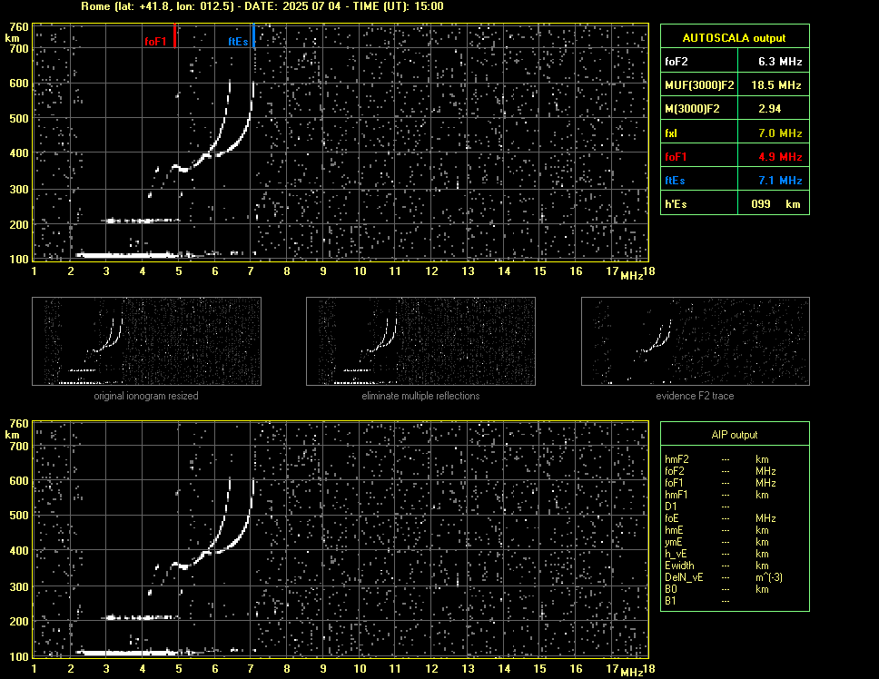The width and height of the screenshot is (879, 679).
Task: Click the 'foE' row in AIP output
Action: point(720,518)
